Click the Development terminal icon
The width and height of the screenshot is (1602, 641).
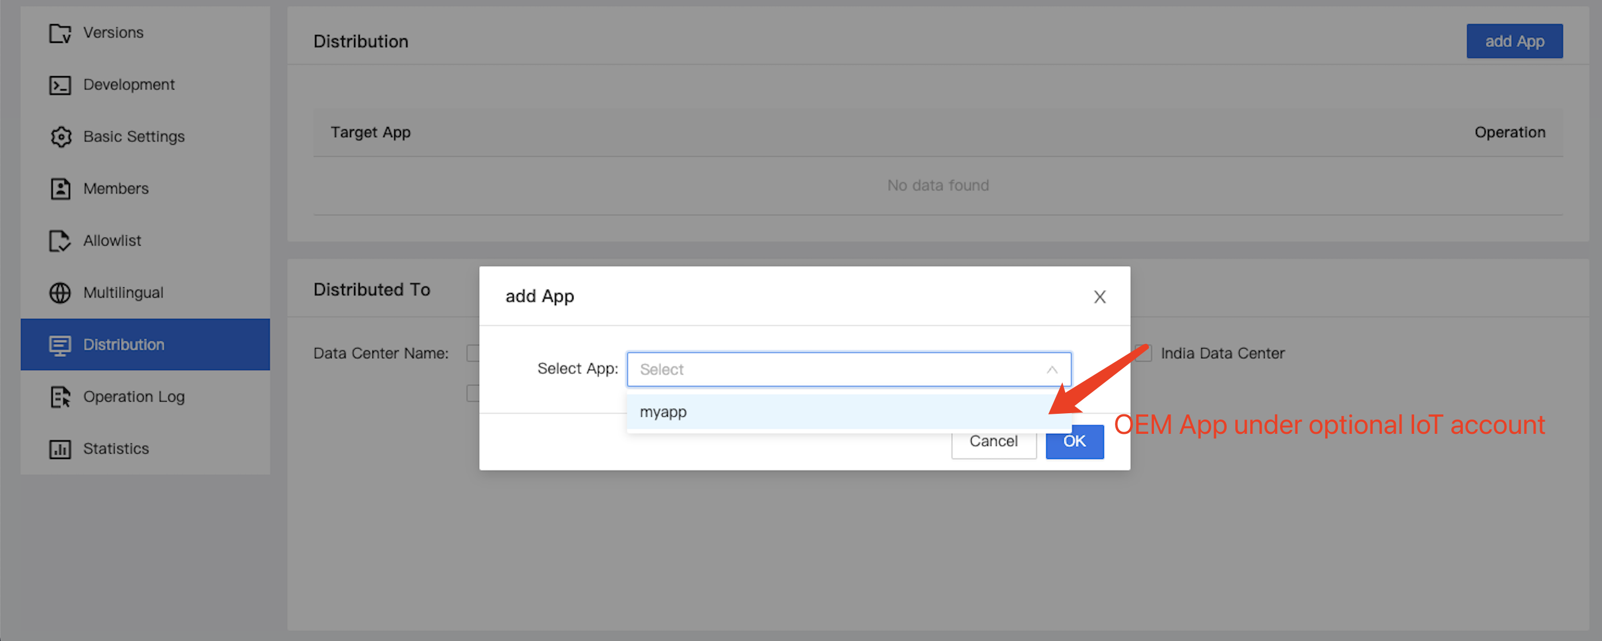click(60, 85)
